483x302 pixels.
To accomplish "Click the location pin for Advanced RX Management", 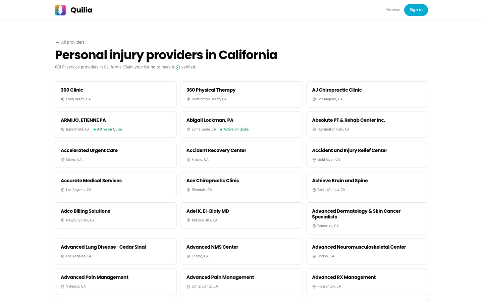I will coord(314,287).
